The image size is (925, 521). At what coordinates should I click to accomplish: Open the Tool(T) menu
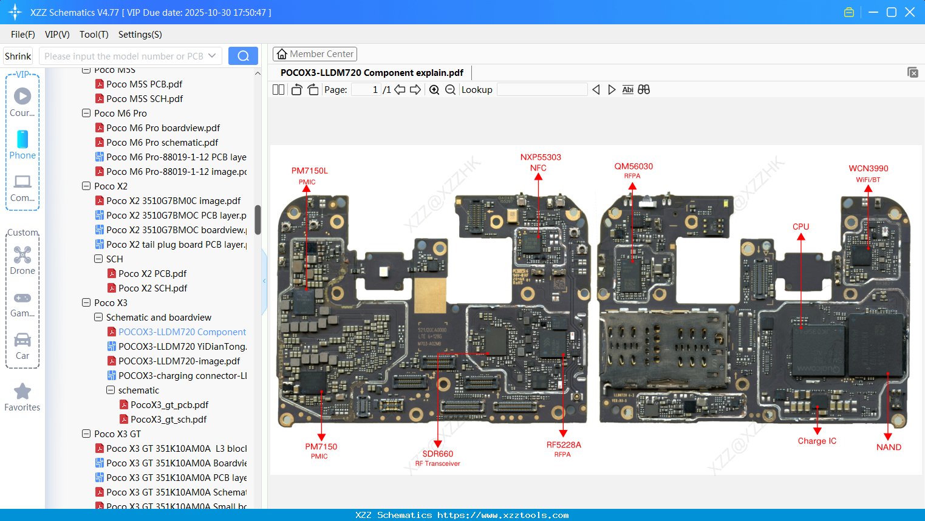coord(94,35)
